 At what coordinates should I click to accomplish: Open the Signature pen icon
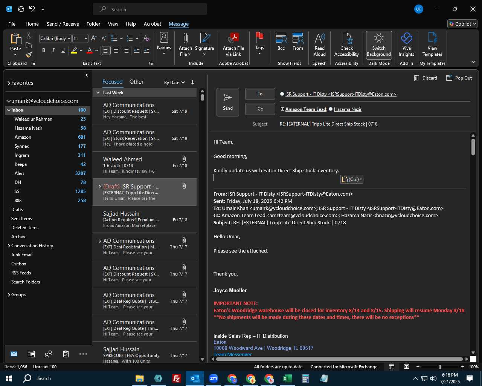(x=204, y=38)
